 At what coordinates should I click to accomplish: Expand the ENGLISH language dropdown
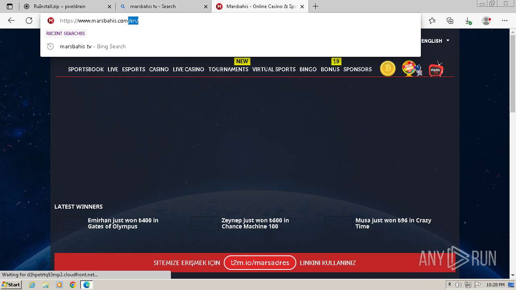(x=435, y=41)
